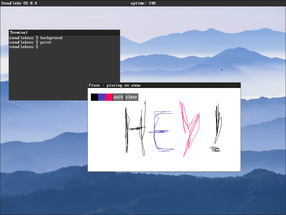The width and height of the screenshot is (286, 215).
Task: Click empty dark area inside Terminal body
Action: 47,73
